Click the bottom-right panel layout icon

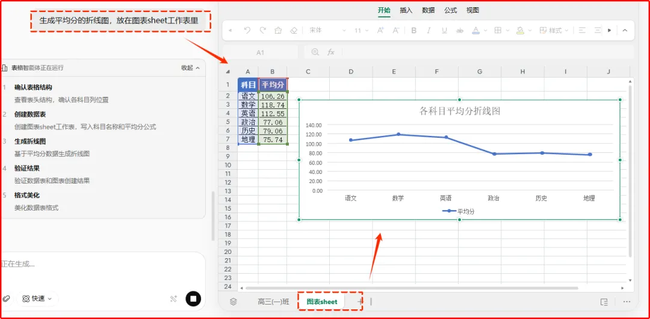pyautogui.click(x=604, y=302)
